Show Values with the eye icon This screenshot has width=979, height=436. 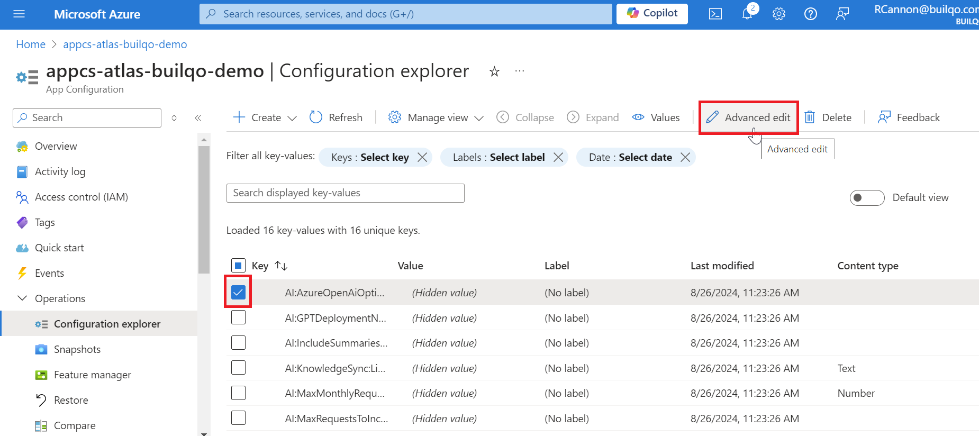click(x=656, y=117)
